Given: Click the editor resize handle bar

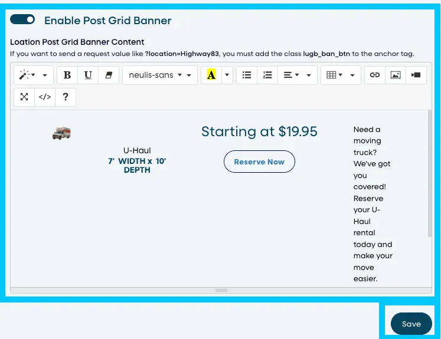Looking at the screenshot, I should tap(221, 291).
